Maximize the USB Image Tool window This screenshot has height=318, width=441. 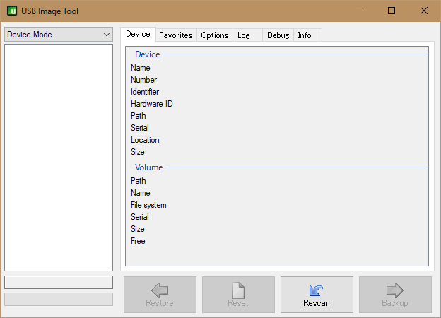pos(392,11)
